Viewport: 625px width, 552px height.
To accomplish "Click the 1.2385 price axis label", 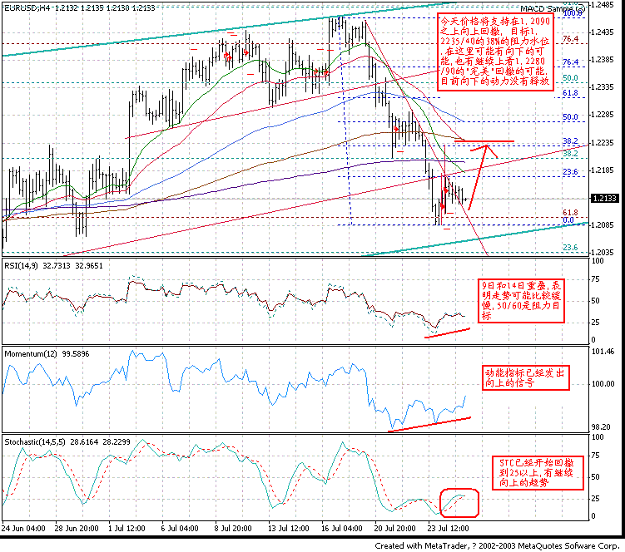I will coord(603,60).
